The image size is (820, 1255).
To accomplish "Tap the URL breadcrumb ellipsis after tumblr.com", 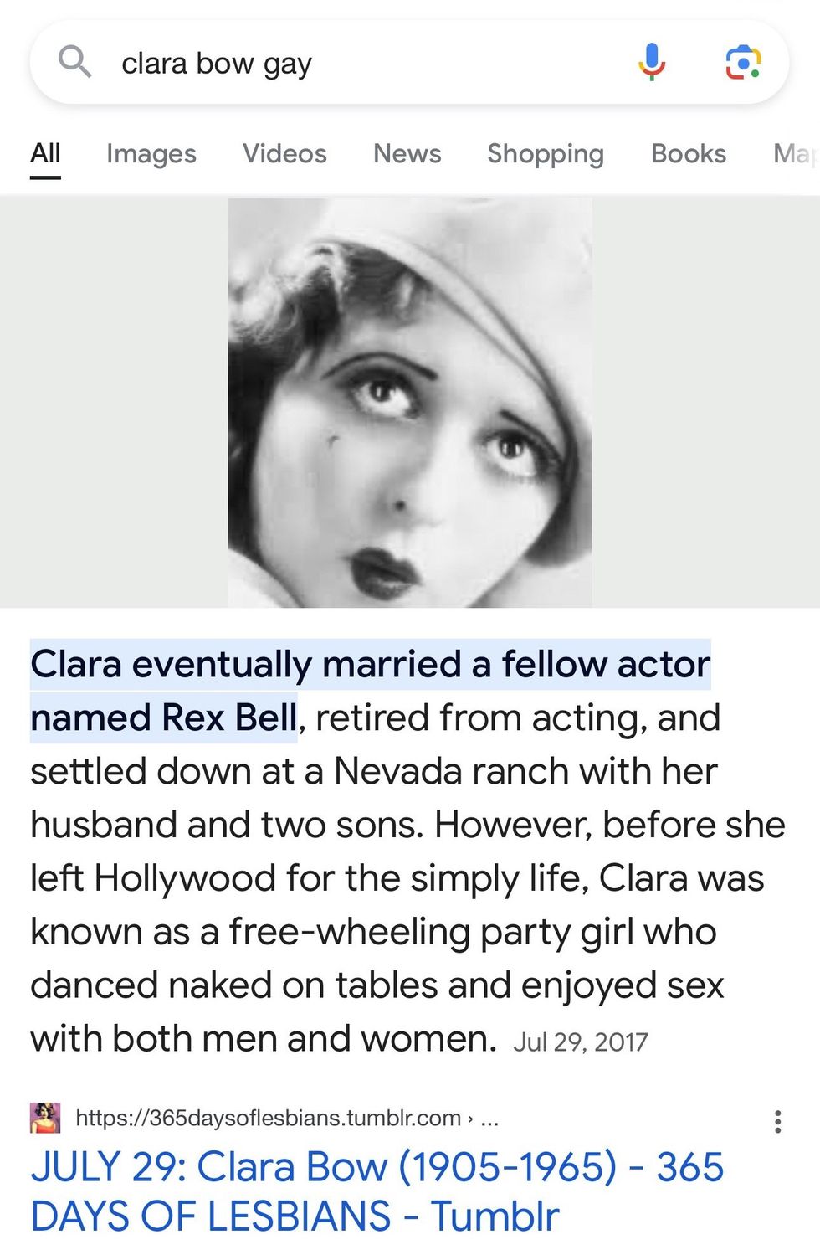I will tap(490, 1118).
